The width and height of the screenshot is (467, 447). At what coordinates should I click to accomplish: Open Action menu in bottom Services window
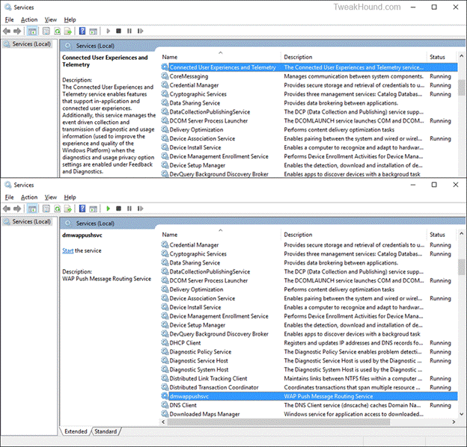click(29, 197)
